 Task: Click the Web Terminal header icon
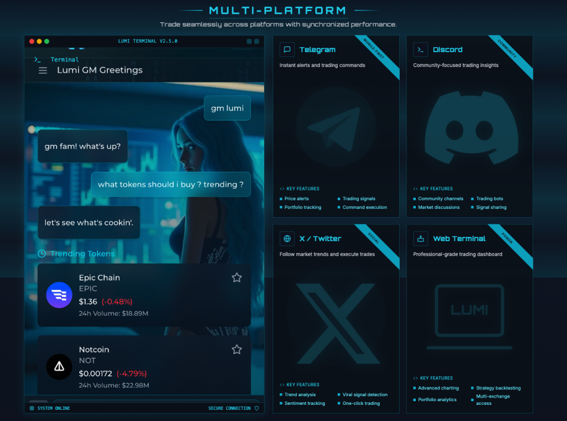pos(421,239)
